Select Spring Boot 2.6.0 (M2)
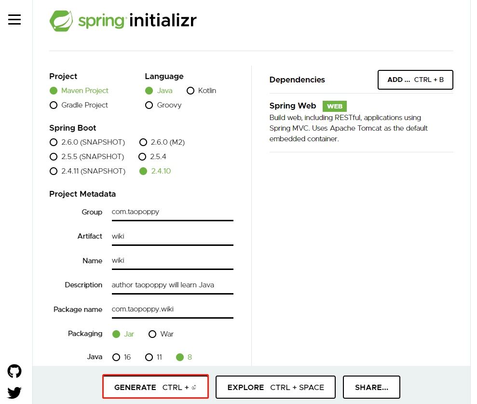The width and height of the screenshot is (477, 404). (162, 142)
